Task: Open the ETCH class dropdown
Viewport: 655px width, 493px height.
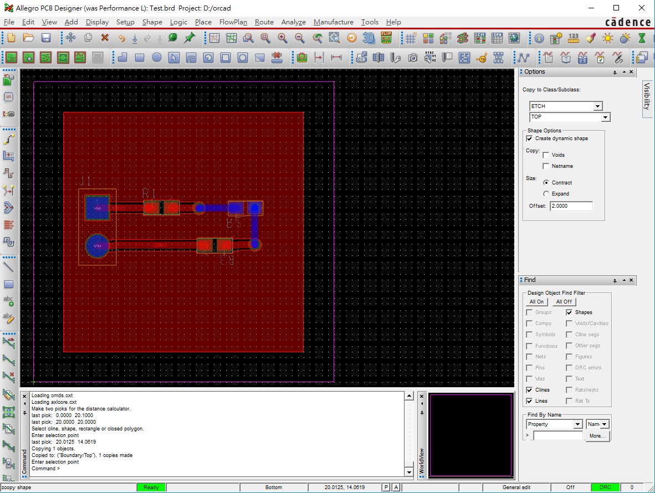Action: point(598,106)
